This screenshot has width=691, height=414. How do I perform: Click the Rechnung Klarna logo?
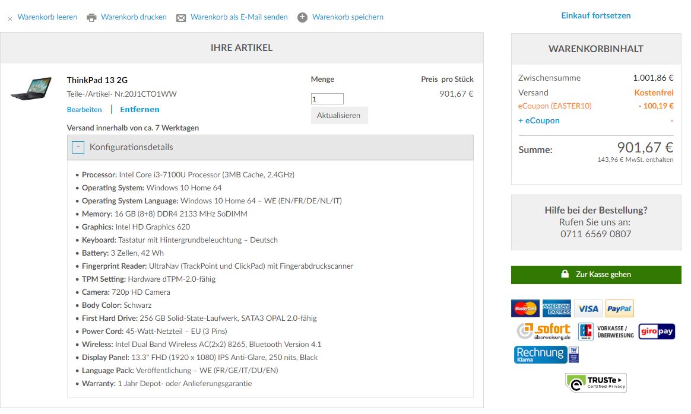point(540,354)
